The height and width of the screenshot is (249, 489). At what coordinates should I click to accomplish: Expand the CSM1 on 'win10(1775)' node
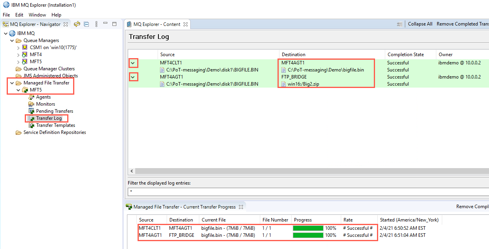(x=18, y=48)
